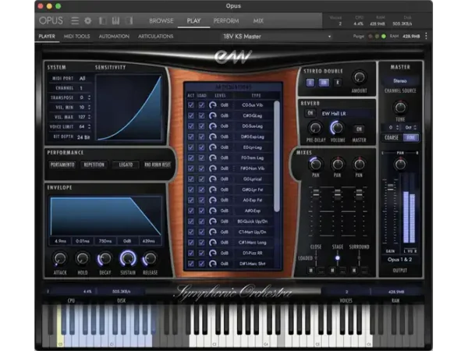Open the MIDI Tools tab
This screenshot has width=468, height=351.
coord(76,36)
